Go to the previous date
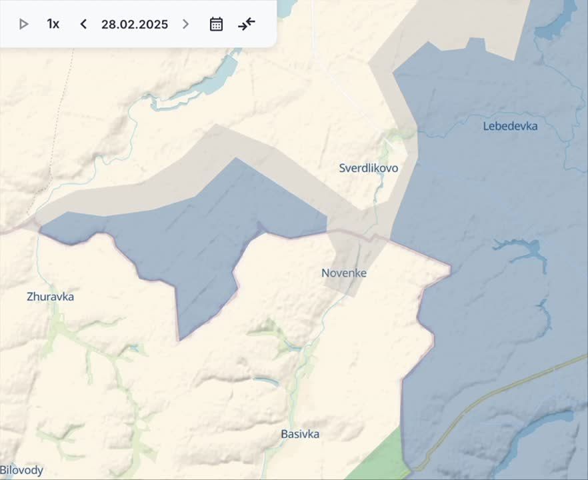 point(83,24)
